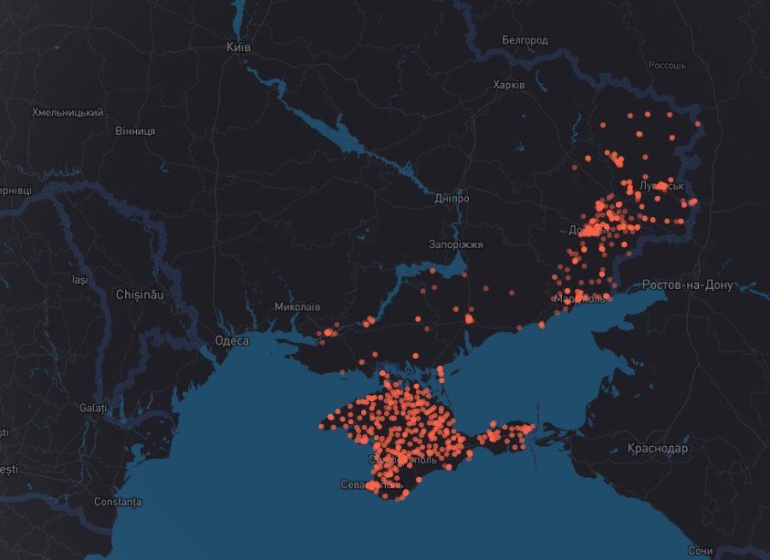Select the Одеса city label
The width and height of the screenshot is (770, 560).
232,341
